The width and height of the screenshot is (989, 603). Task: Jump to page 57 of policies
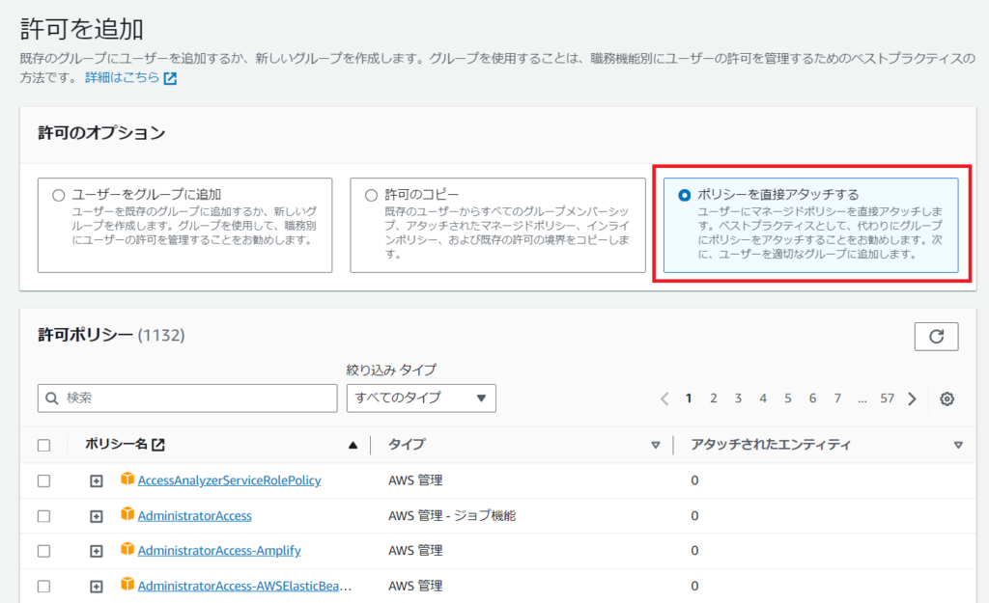(x=887, y=398)
